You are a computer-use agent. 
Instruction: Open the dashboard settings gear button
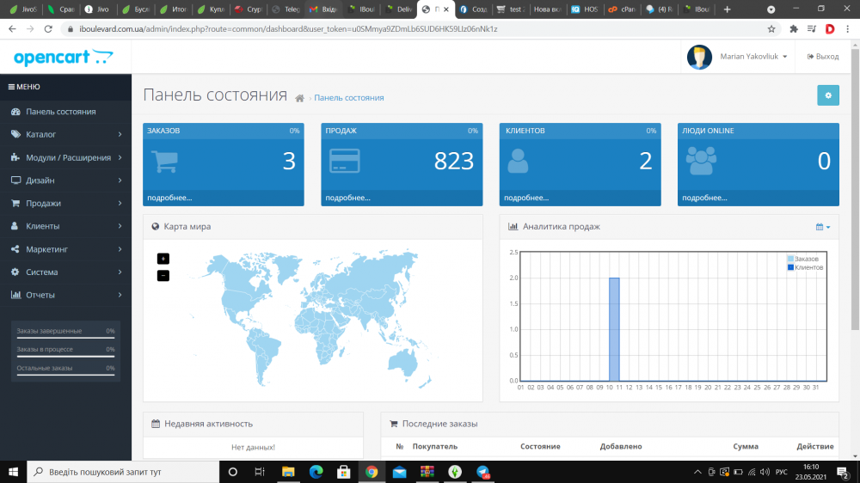pos(827,95)
